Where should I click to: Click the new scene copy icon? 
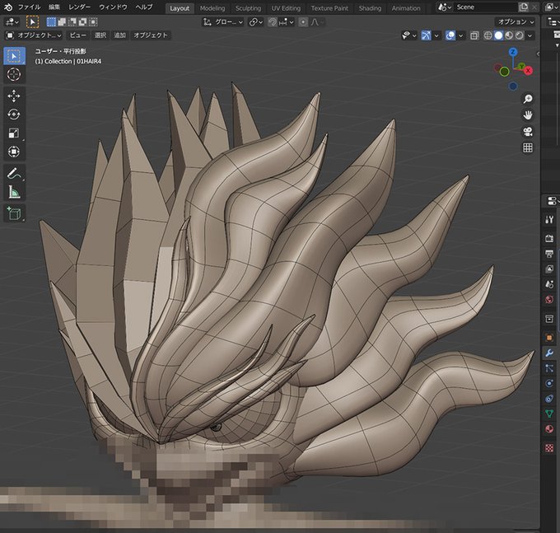coord(524,7)
